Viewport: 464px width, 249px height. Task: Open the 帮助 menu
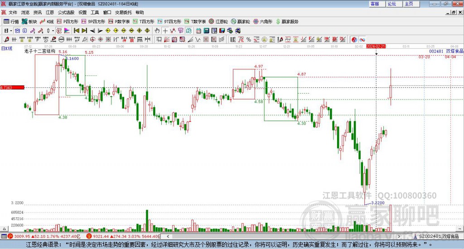[140, 12]
